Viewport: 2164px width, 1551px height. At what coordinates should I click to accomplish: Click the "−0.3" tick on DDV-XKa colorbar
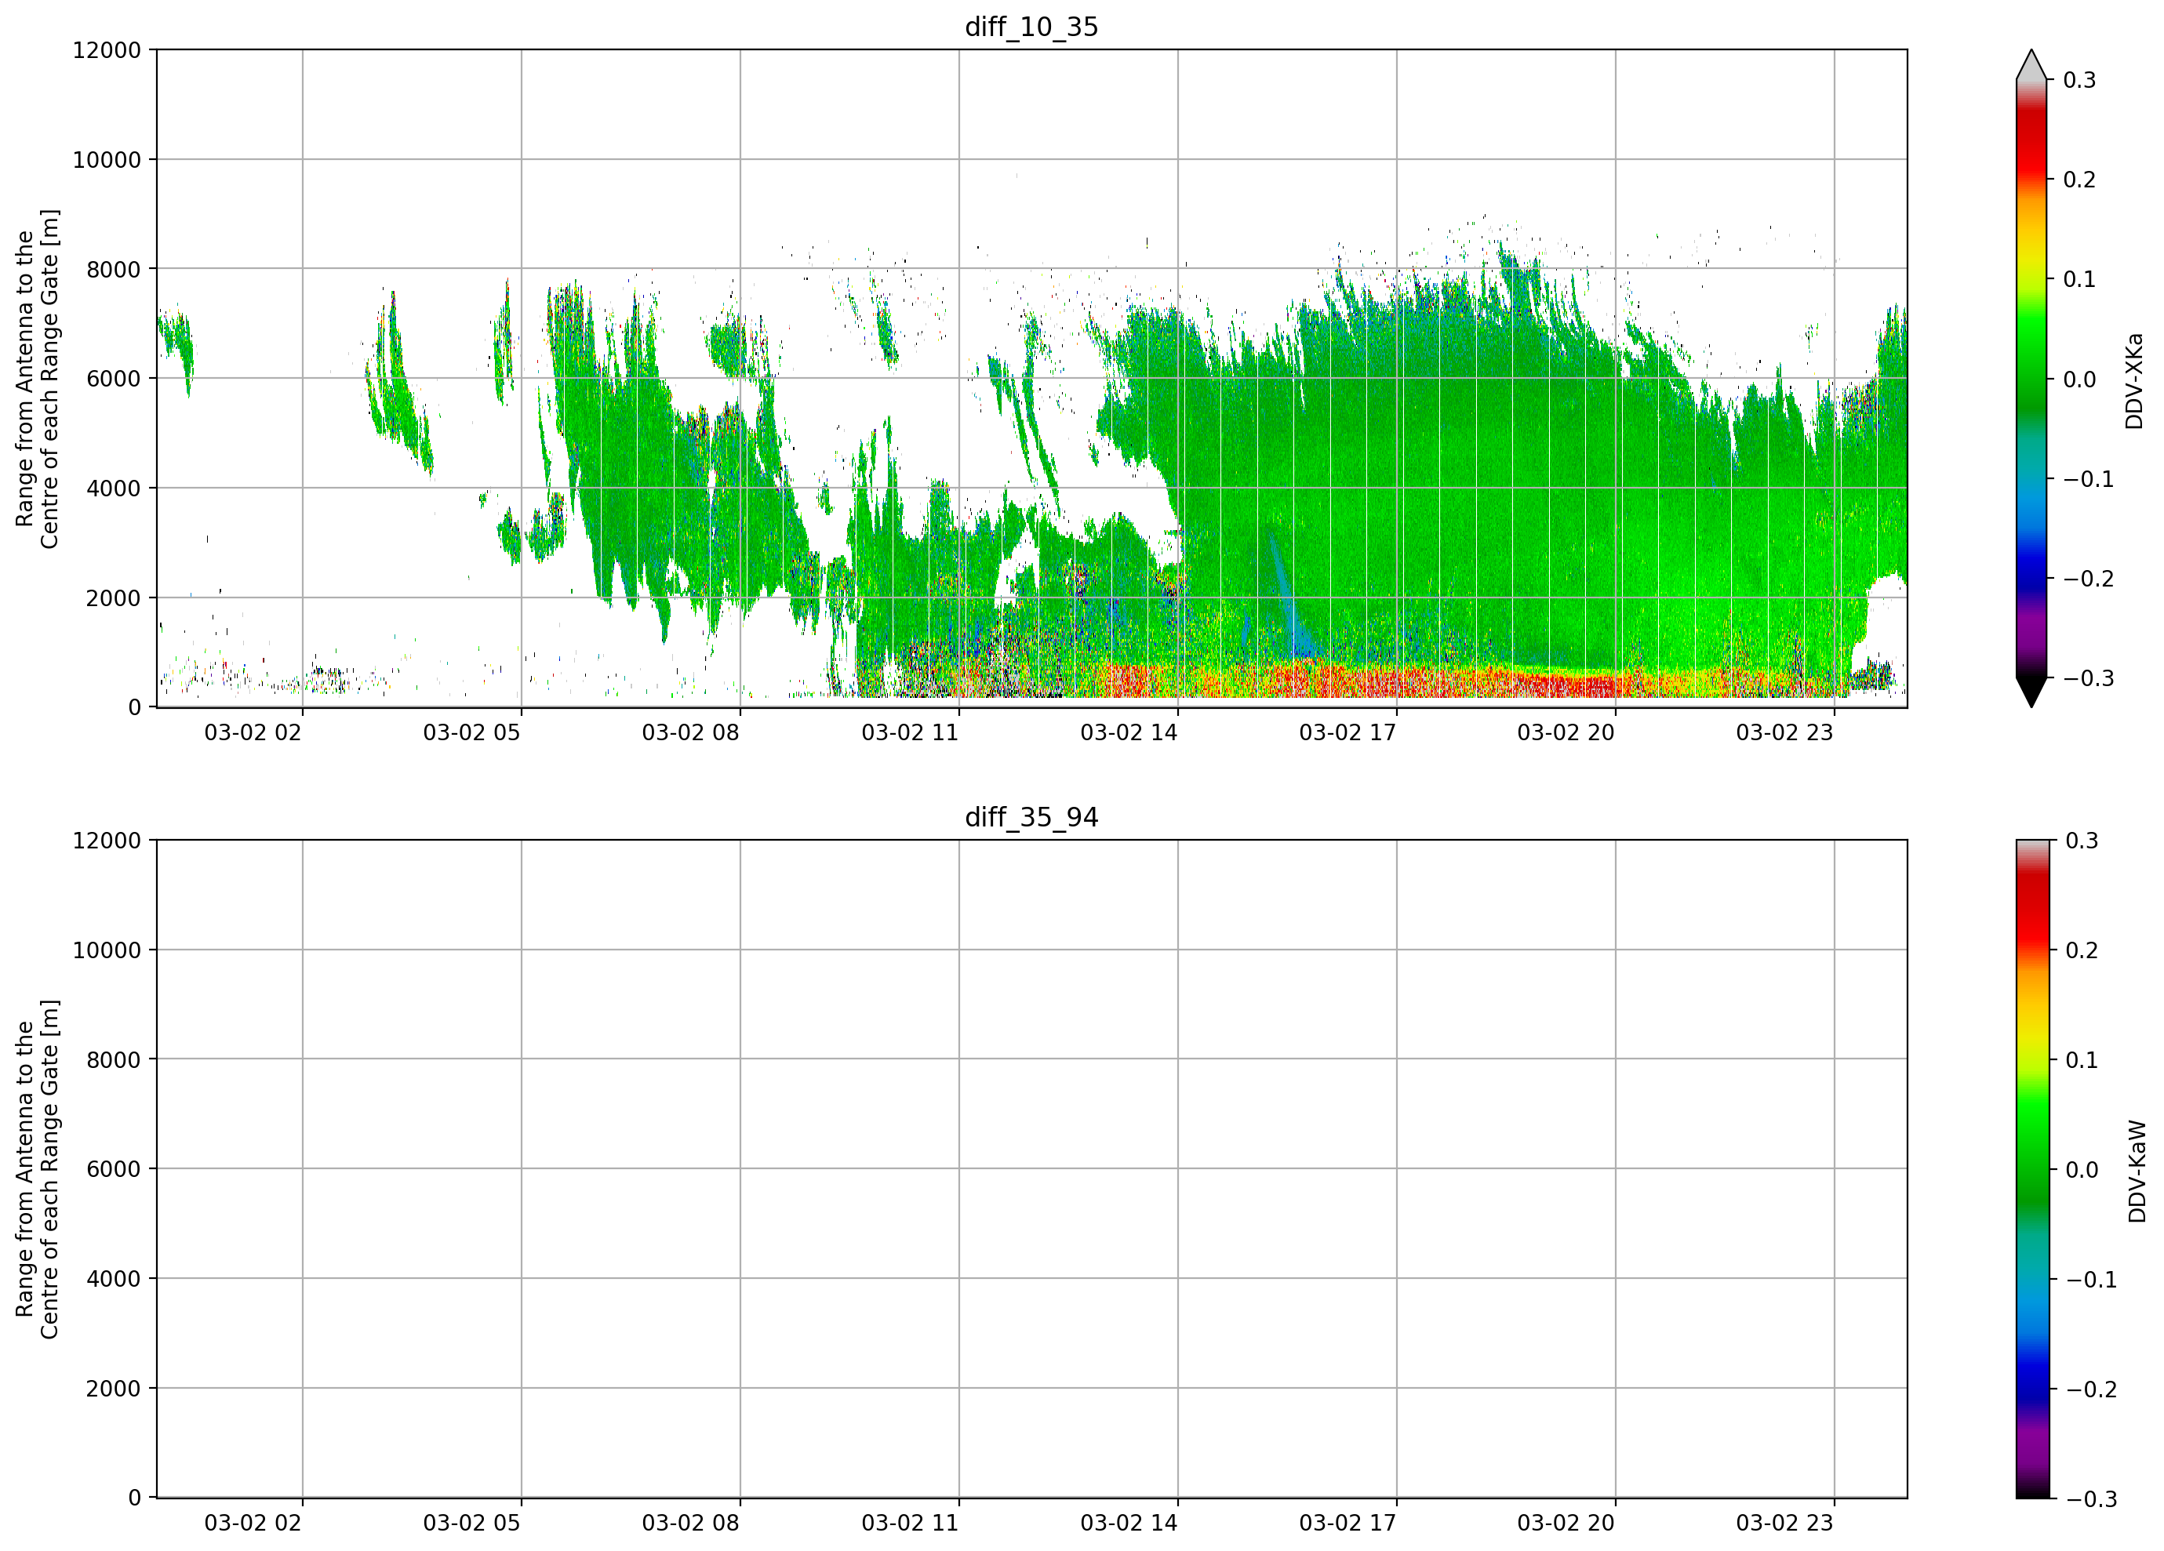click(2089, 678)
